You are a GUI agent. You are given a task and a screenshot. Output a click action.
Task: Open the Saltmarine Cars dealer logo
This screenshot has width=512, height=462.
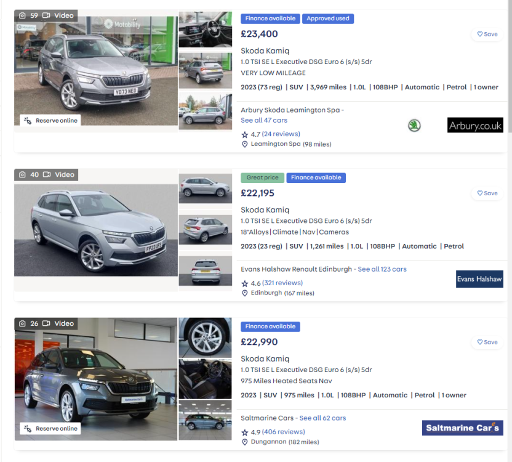pyautogui.click(x=462, y=428)
